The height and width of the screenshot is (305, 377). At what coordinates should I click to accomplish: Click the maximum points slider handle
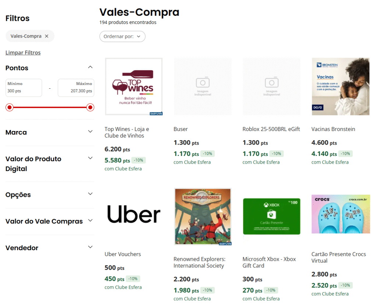(x=90, y=107)
